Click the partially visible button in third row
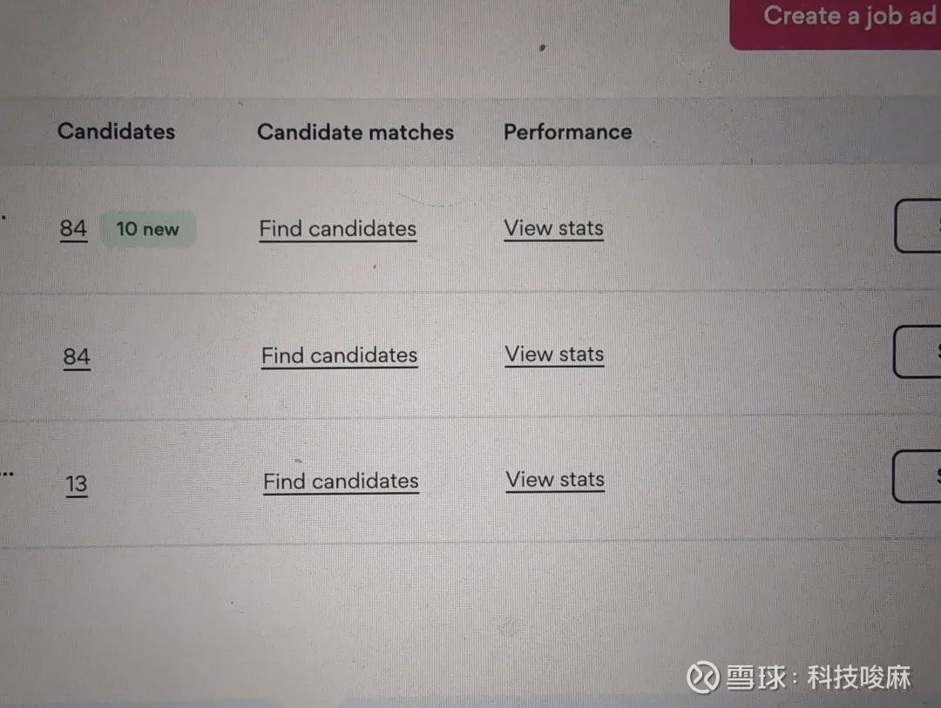Image resolution: width=941 pixels, height=708 pixels. pyautogui.click(x=917, y=476)
